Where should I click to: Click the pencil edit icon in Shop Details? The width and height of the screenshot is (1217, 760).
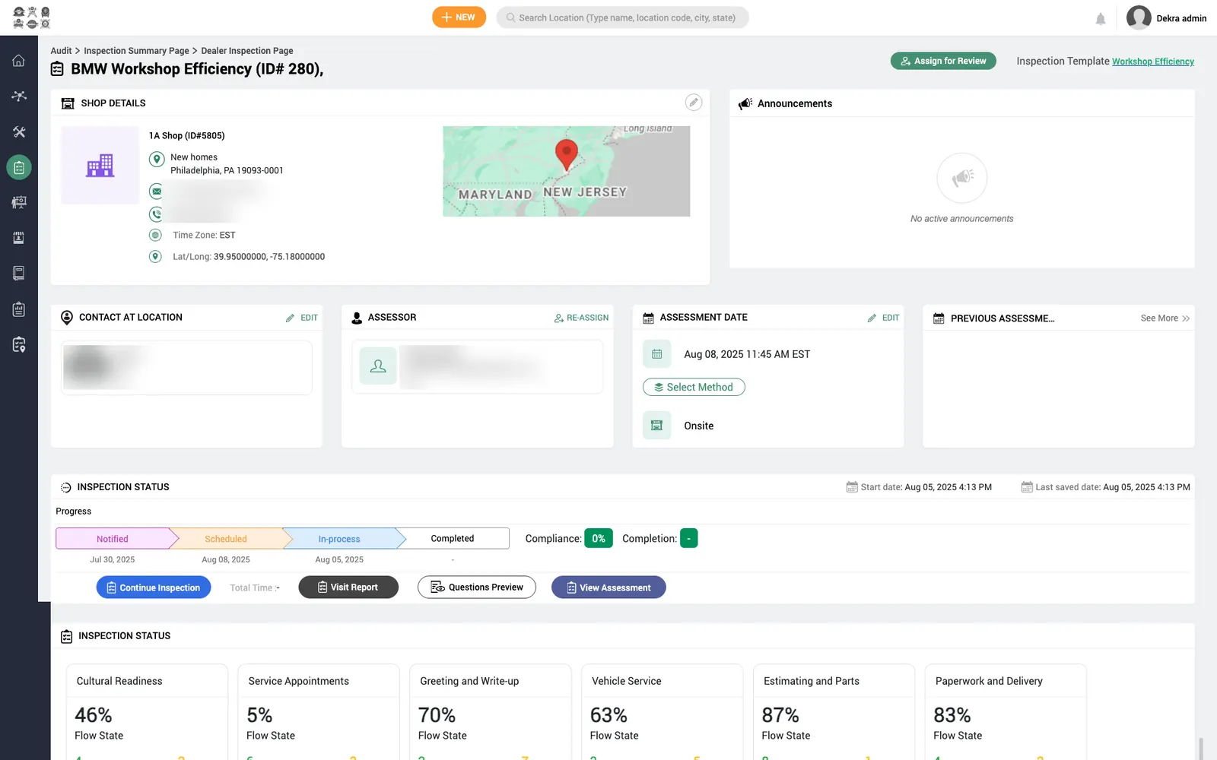(x=693, y=103)
